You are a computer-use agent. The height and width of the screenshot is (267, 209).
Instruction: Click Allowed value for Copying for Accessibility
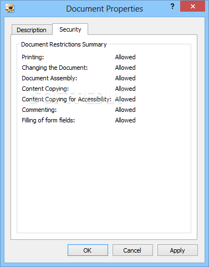click(125, 99)
